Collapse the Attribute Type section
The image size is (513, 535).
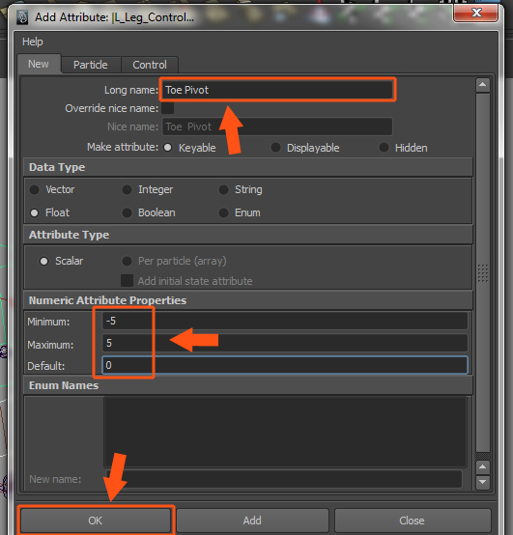248,235
